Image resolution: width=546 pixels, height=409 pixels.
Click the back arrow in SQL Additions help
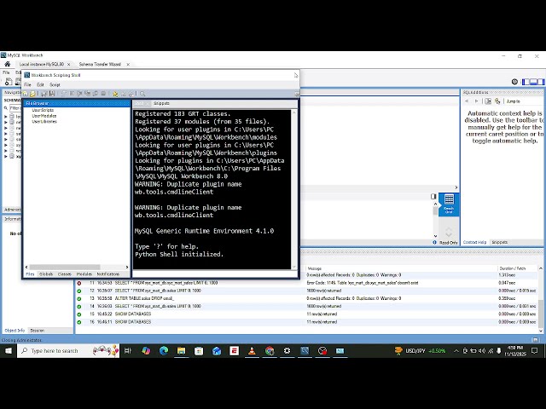pyautogui.click(x=467, y=101)
